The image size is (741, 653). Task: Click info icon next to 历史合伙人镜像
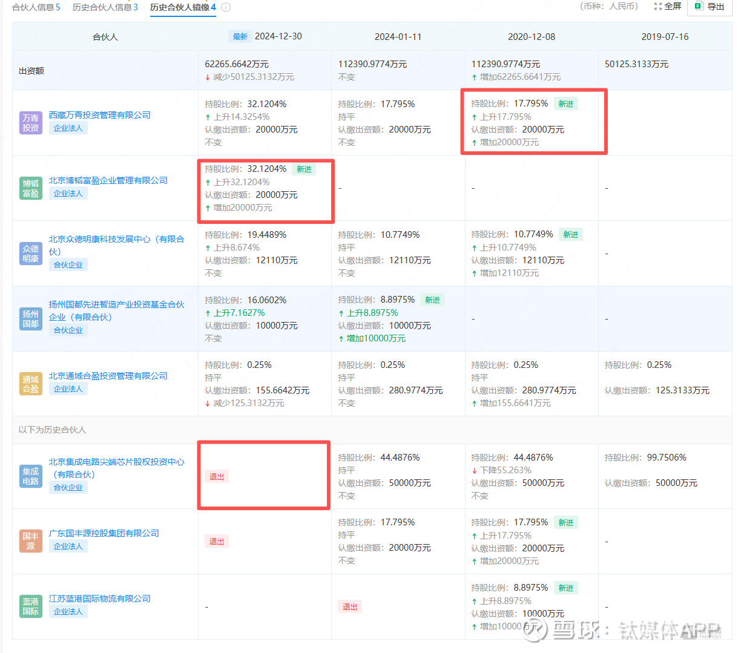click(x=226, y=7)
